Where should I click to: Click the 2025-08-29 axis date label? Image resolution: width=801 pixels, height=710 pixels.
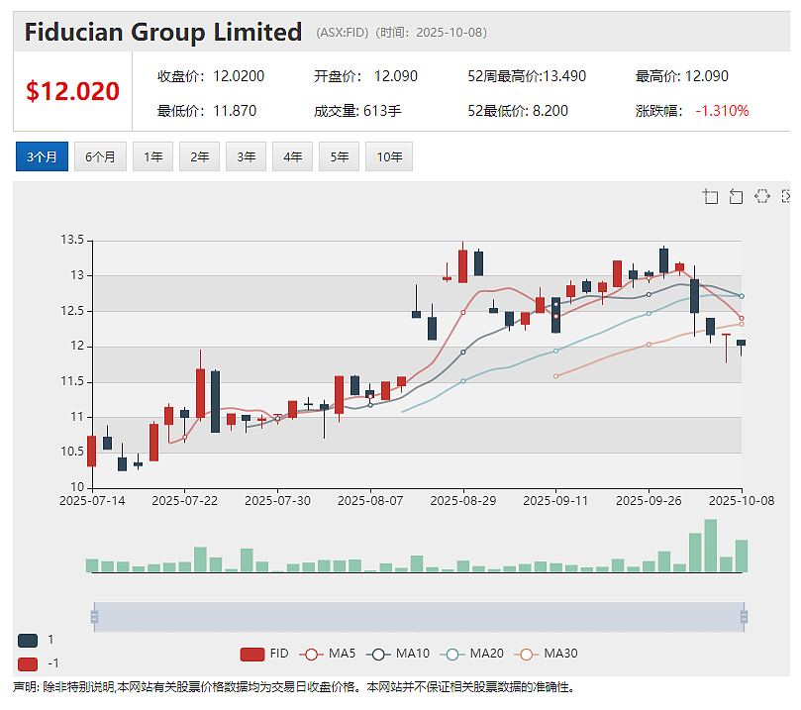click(463, 501)
